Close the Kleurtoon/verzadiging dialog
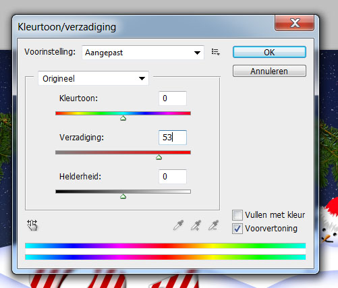Screen dimensions: 338x288 [x=294, y=23]
